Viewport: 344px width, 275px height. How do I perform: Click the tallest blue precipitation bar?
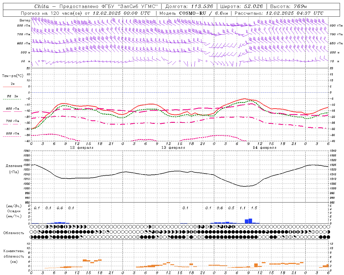pyautogui.click(x=250, y=221)
